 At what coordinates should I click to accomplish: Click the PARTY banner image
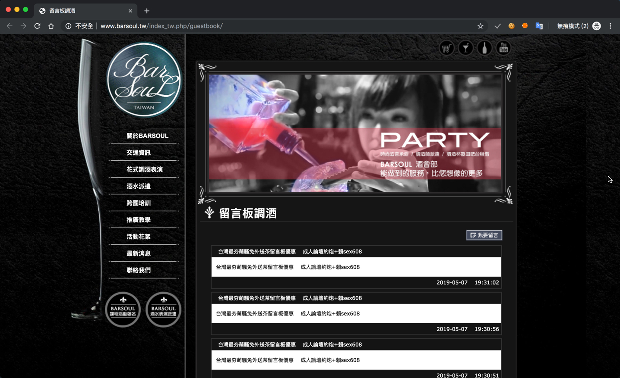click(355, 133)
